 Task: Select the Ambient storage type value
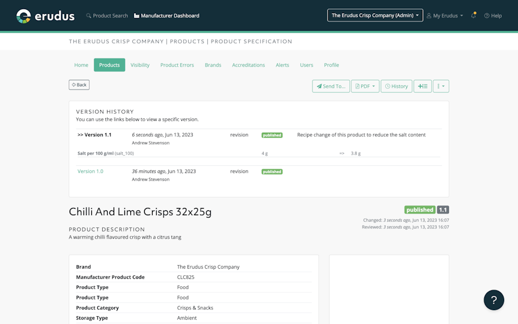tap(187, 318)
